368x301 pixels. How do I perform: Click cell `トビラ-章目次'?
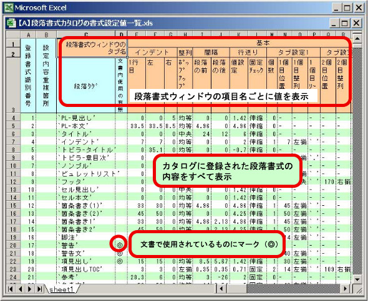(86, 158)
